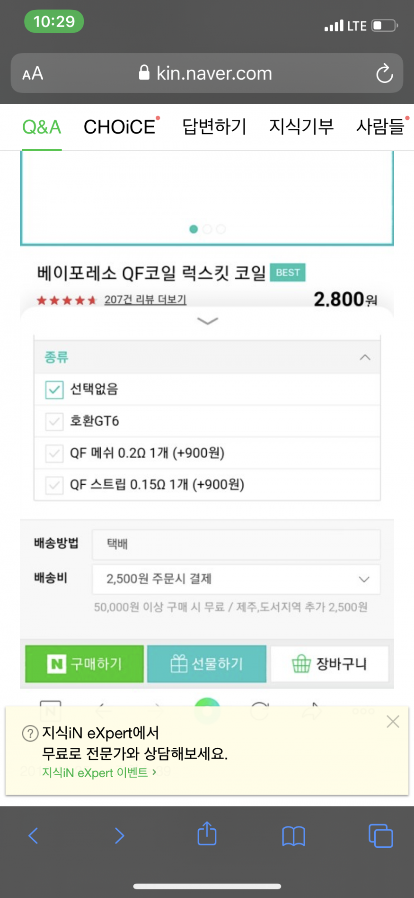
Task: Check the 호환GT6 option
Action: (x=54, y=421)
